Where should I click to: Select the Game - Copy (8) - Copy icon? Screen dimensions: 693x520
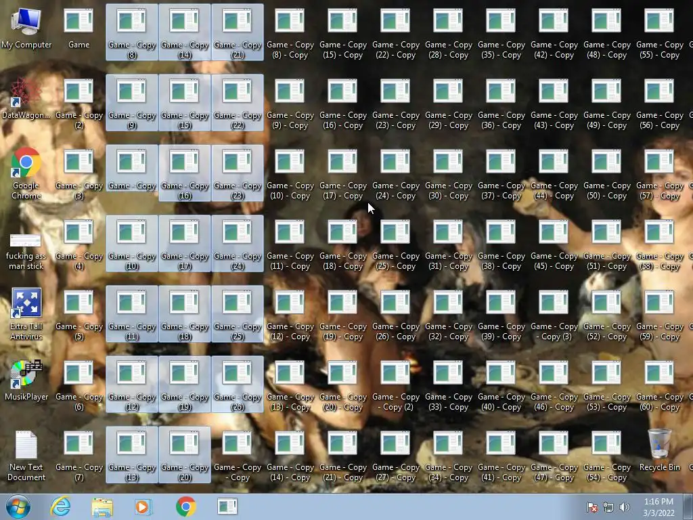290,34
